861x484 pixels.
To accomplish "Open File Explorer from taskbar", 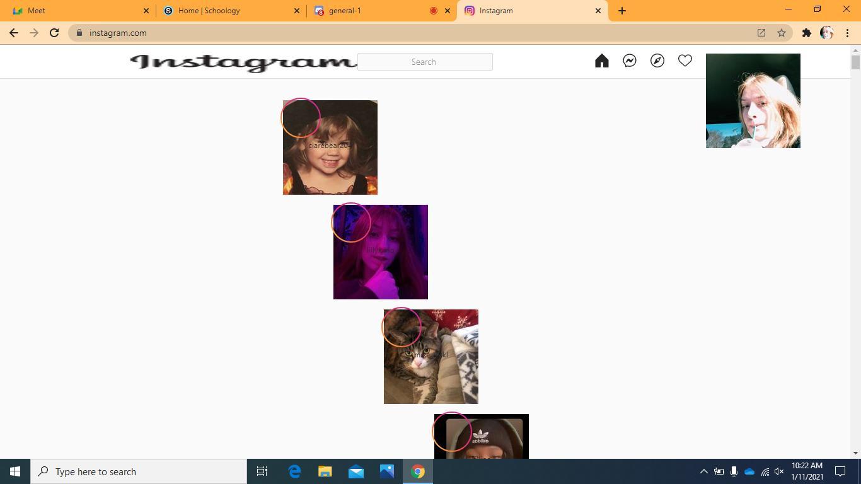I will 325,471.
